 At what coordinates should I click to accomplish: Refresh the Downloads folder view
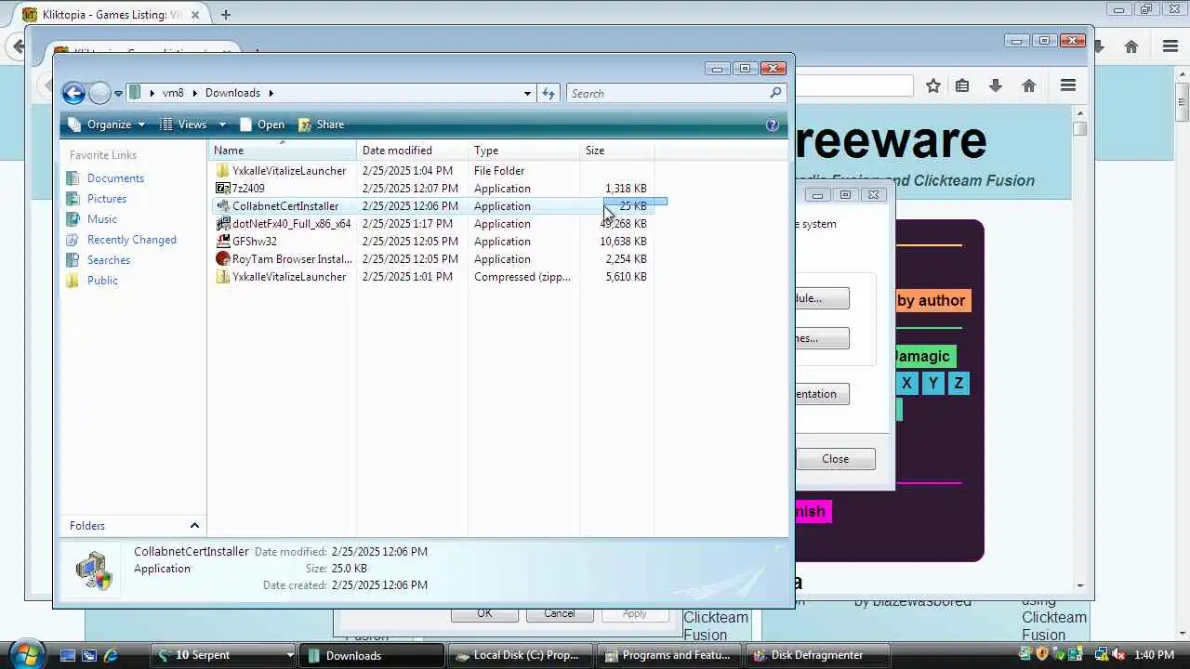pos(549,93)
